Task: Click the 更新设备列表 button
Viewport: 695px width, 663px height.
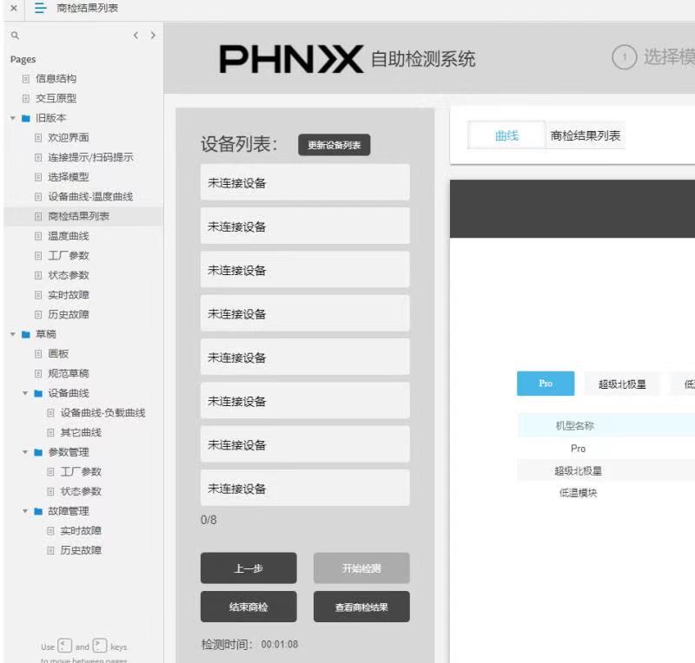Action: point(334,145)
